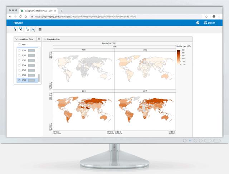Open Local Data Filter options menu
Screen dimensions: 229x174
pos(39,39)
